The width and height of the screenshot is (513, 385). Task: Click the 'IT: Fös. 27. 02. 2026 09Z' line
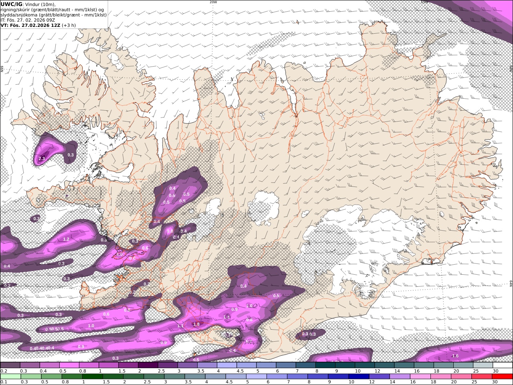pos(27,20)
